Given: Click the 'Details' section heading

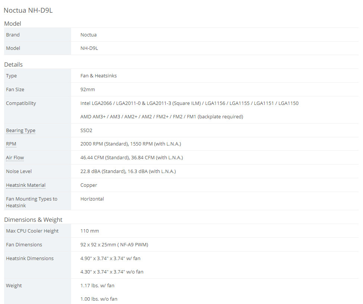Looking at the screenshot, I should (x=13, y=64).
